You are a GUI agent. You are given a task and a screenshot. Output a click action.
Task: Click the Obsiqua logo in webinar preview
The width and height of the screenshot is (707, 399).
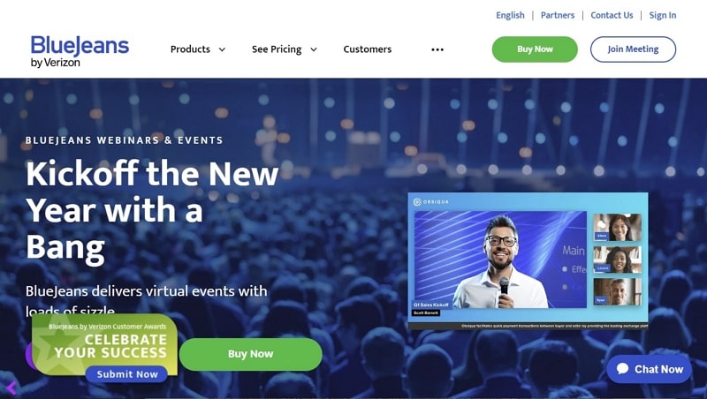pos(431,202)
